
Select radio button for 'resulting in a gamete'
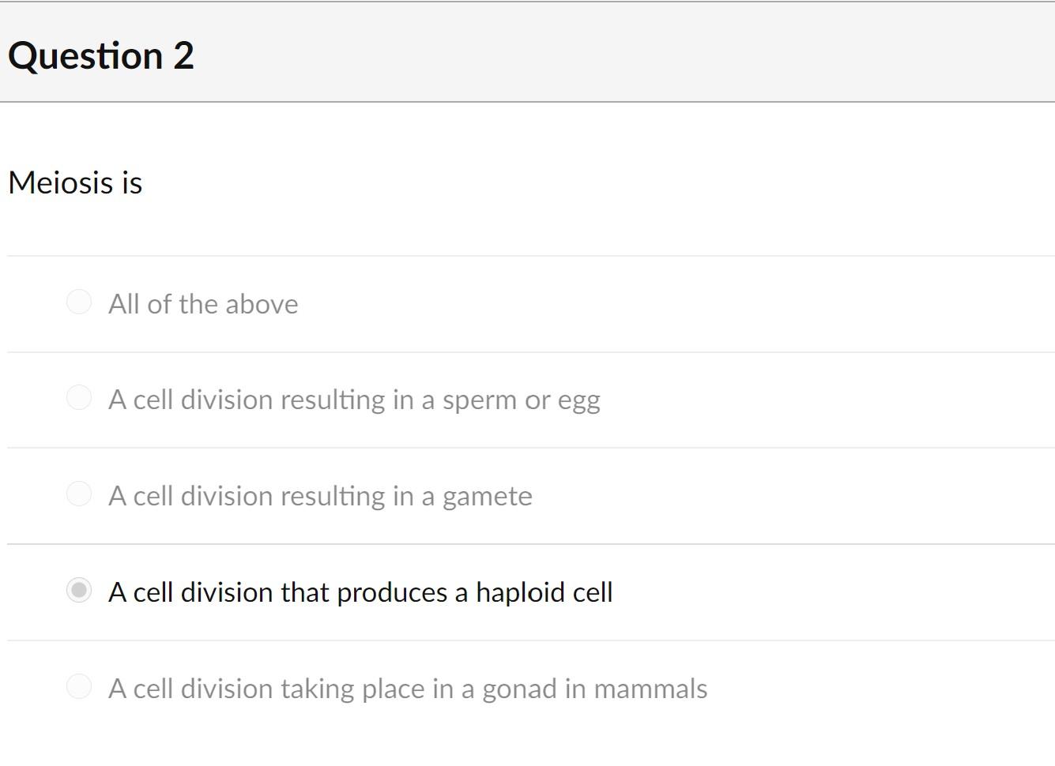click(79, 494)
